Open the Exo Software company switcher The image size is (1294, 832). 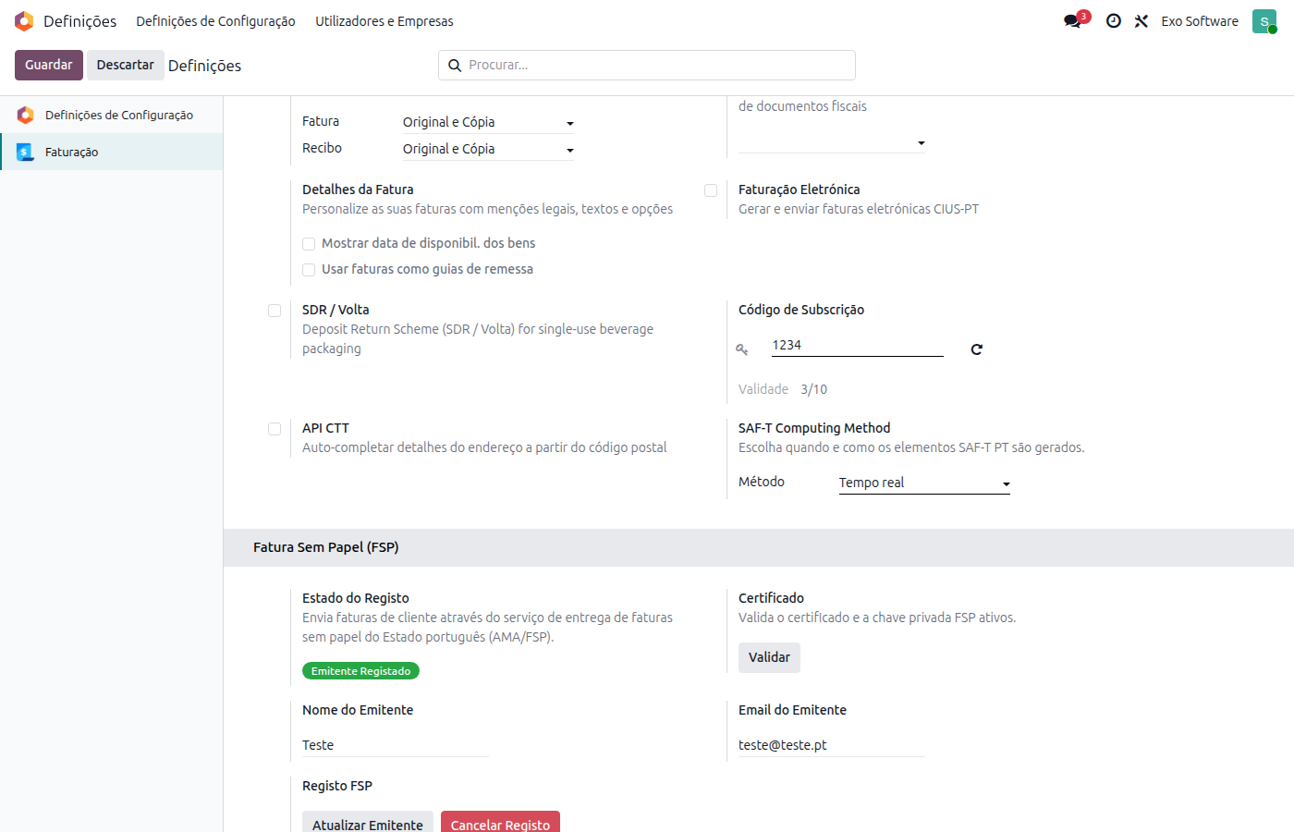pos(1200,21)
